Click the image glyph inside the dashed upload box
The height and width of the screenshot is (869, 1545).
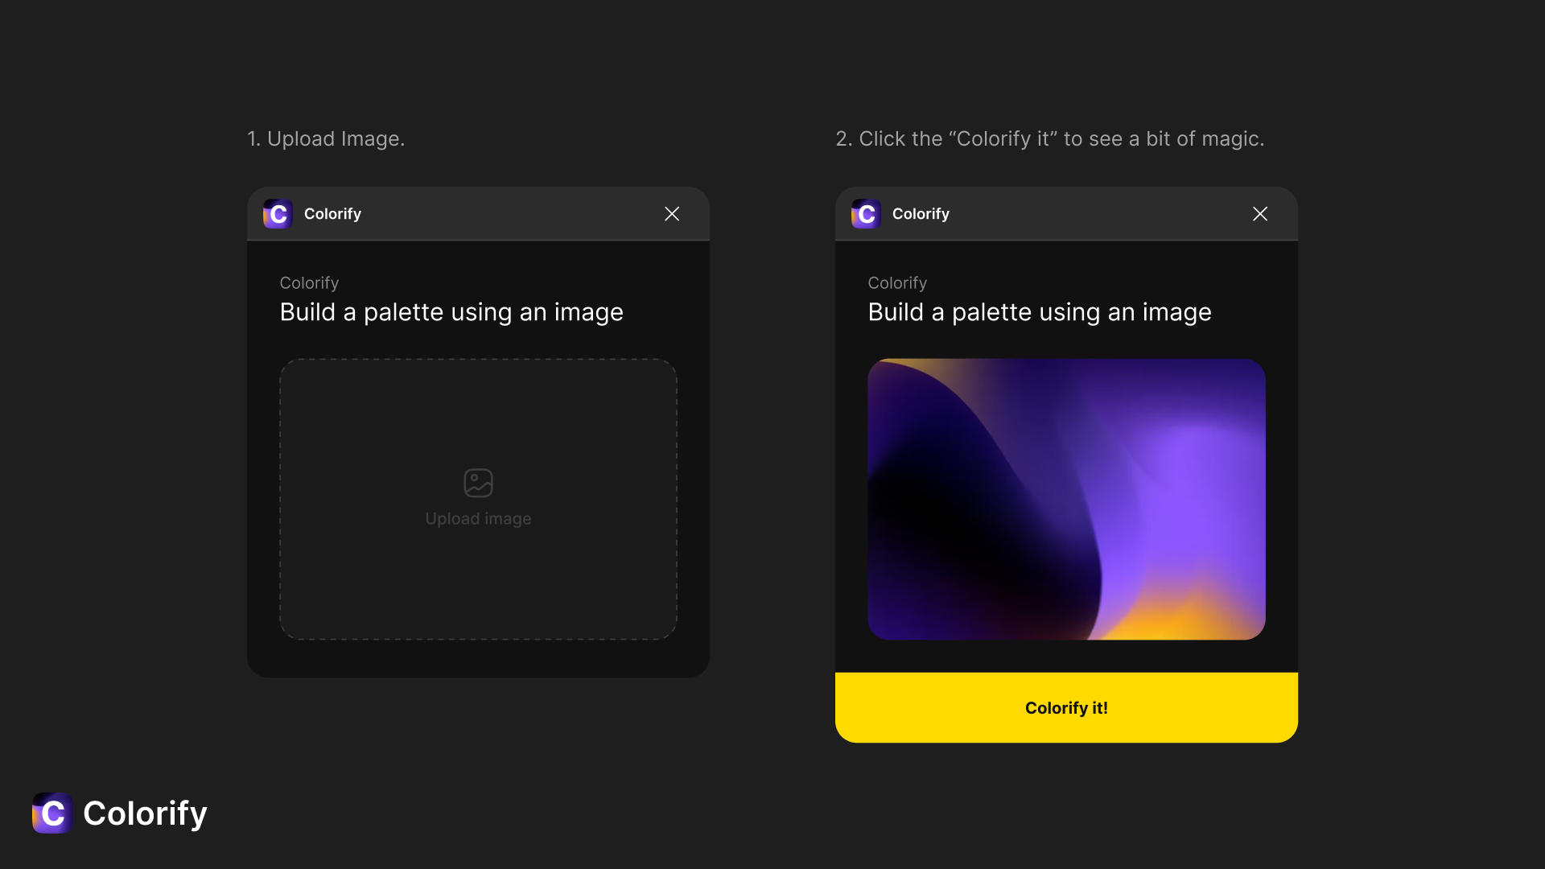(478, 481)
